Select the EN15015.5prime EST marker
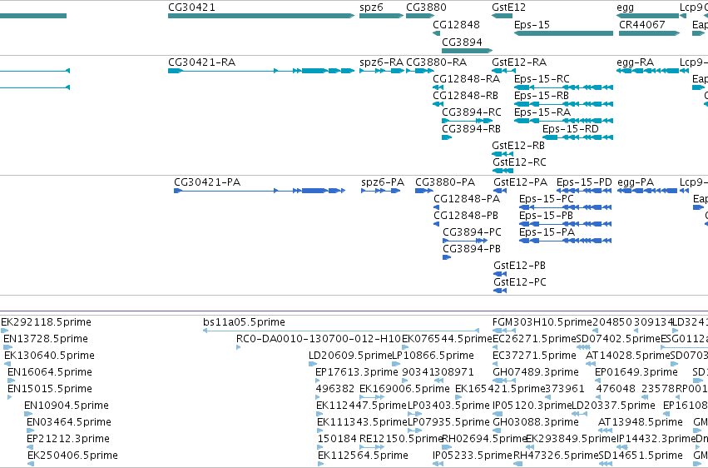This screenshot has height=468, width=708. tap(10, 397)
